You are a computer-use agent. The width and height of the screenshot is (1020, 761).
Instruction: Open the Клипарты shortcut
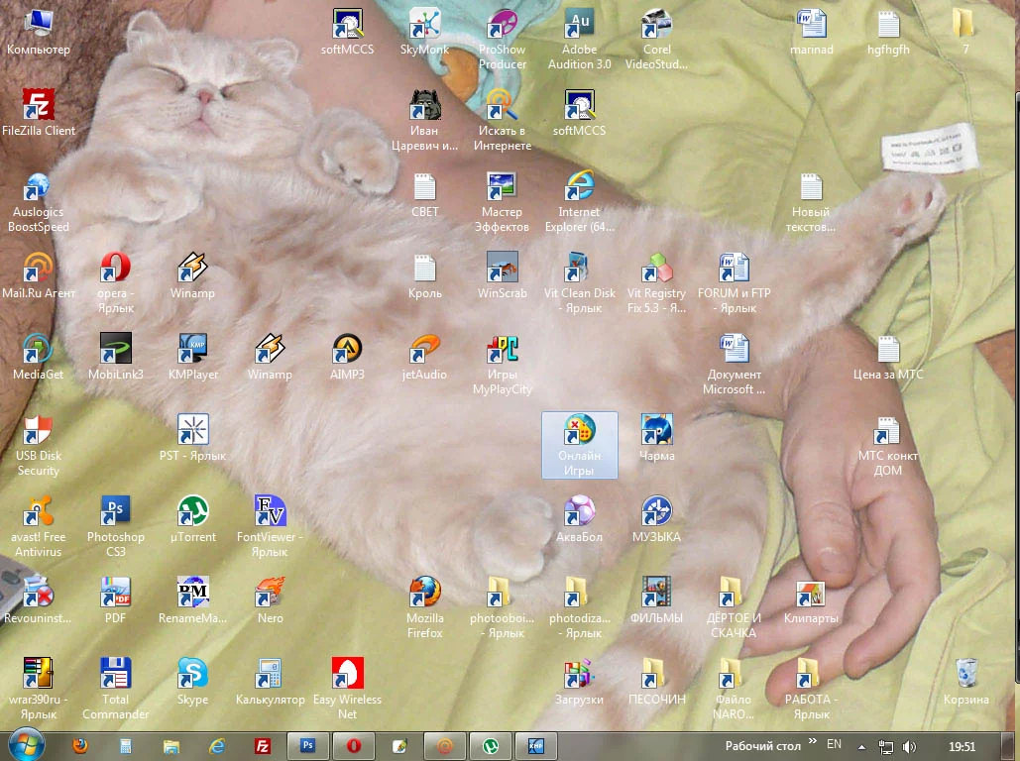(811, 601)
